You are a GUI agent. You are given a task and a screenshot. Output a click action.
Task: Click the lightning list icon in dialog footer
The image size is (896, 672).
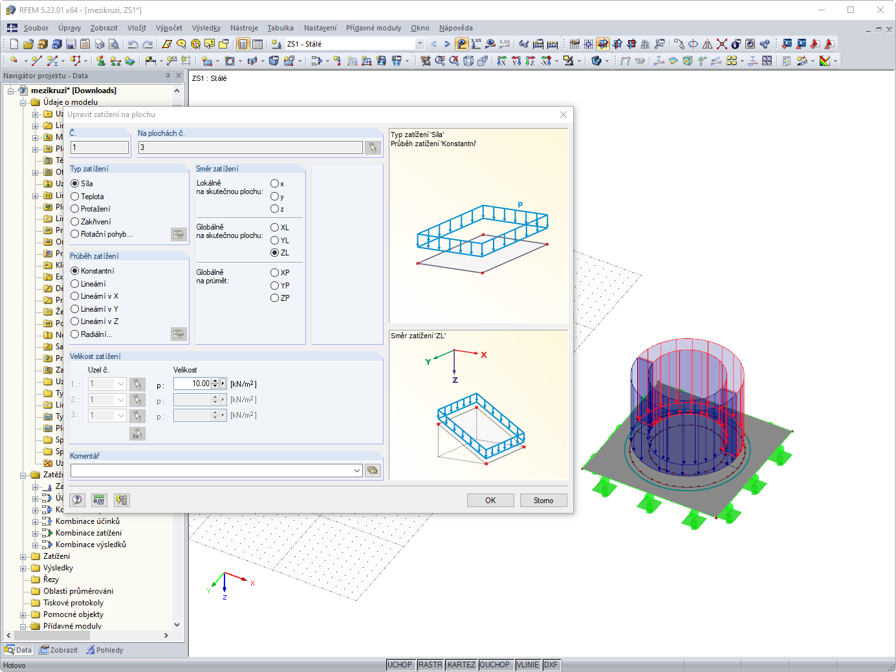point(122,500)
